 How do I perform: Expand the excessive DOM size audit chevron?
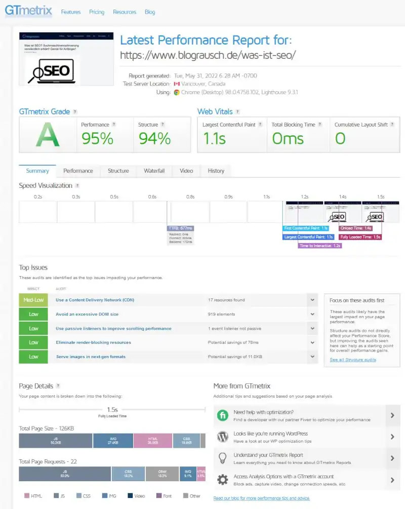pos(312,314)
